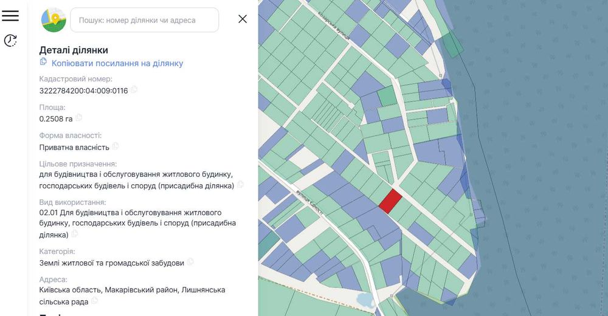Copy the Категорія land category value
Screen dimensions: 608x316
pos(190,262)
